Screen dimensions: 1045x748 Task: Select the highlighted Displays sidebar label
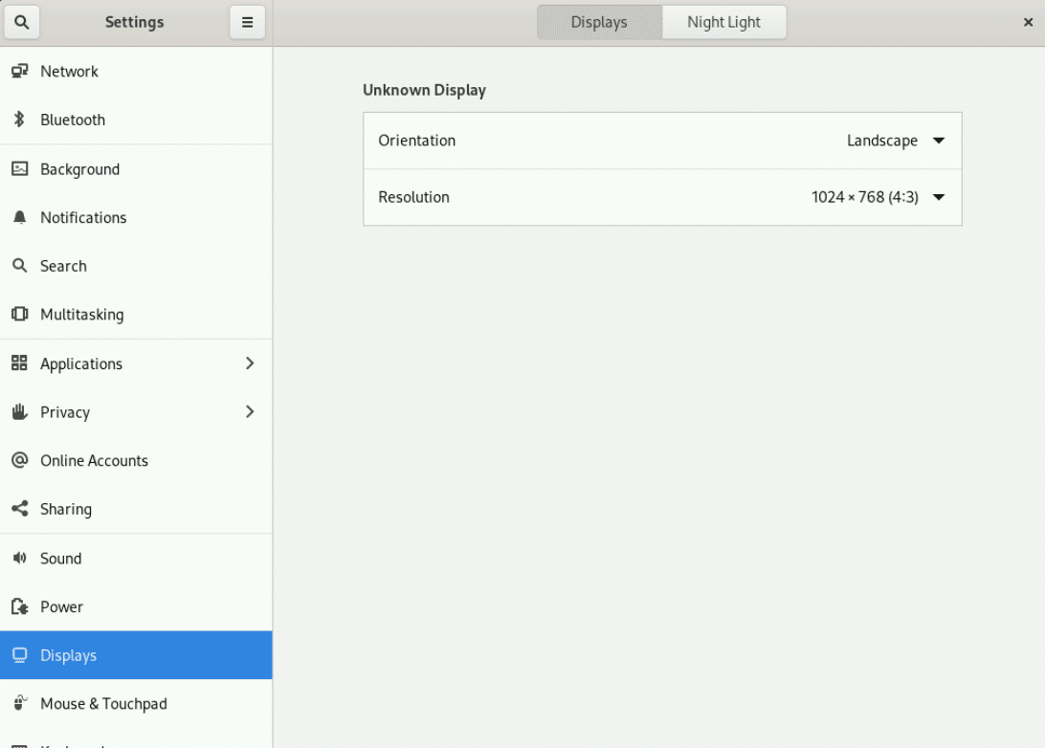68,655
